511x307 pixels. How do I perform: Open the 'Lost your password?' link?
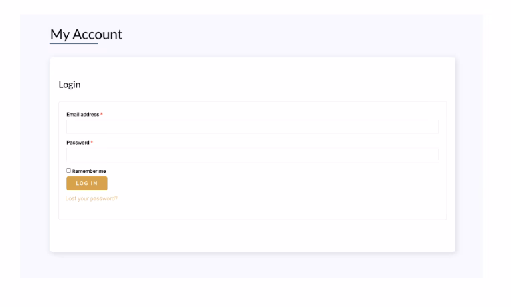click(92, 198)
